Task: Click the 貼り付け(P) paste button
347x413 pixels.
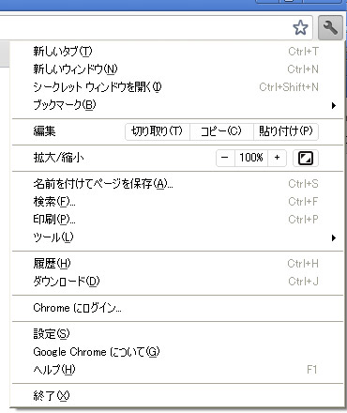Action: (286, 131)
